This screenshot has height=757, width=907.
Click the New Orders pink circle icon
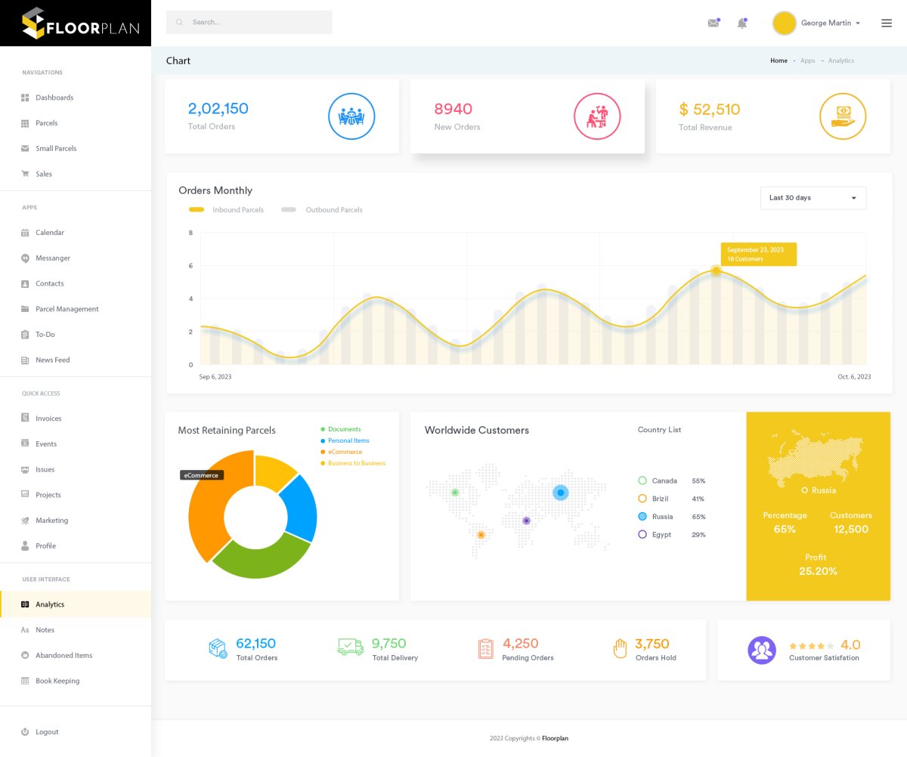click(x=597, y=116)
